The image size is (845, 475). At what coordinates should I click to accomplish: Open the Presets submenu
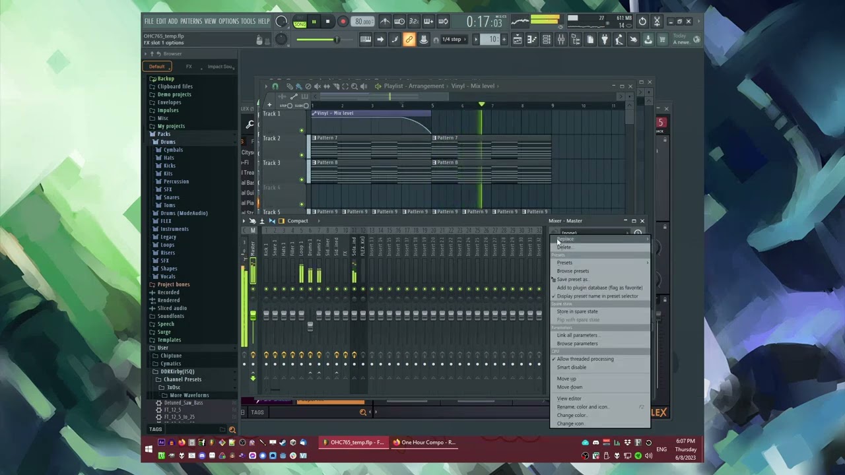click(x=600, y=263)
